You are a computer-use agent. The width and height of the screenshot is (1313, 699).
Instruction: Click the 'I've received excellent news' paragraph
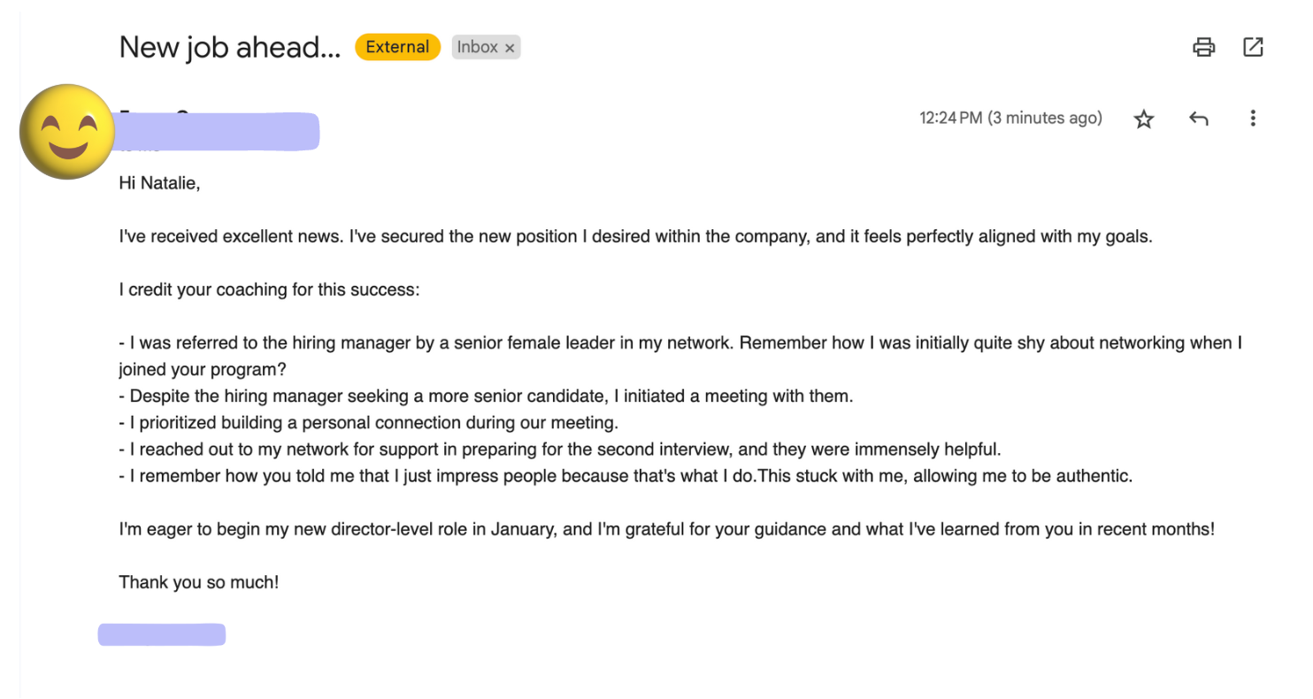[x=635, y=236]
